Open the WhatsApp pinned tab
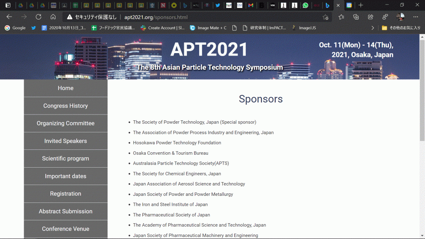This screenshot has height=239, width=425. [305, 5]
